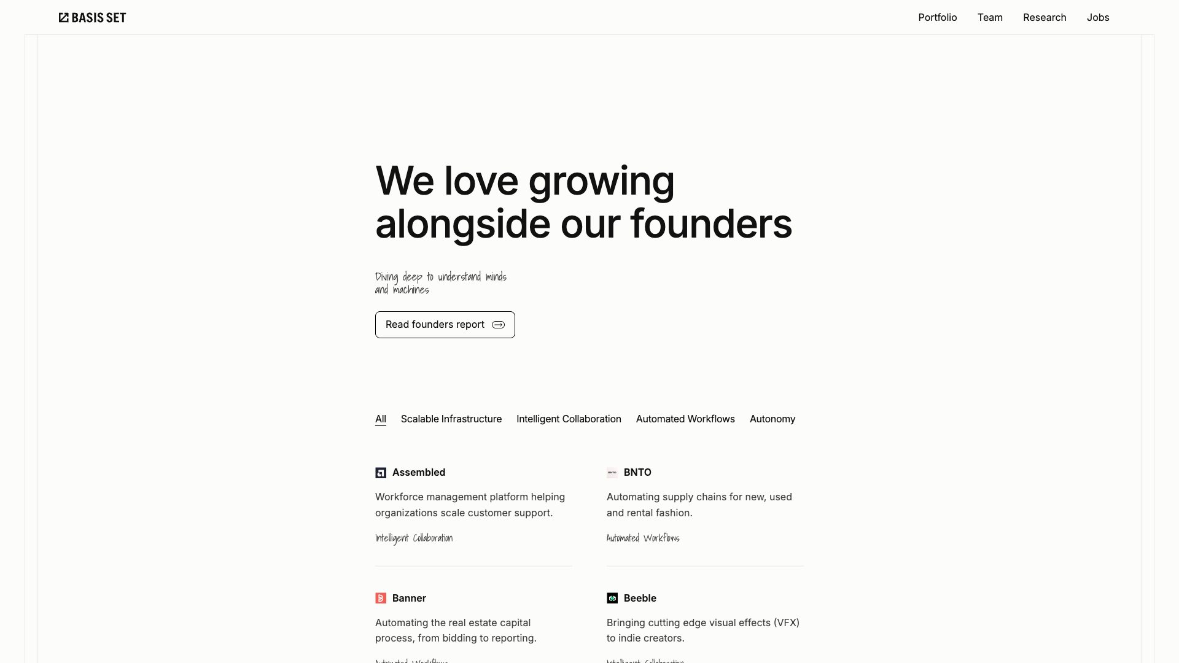
Task: Open the Jobs navigation item
Action: point(1098,17)
